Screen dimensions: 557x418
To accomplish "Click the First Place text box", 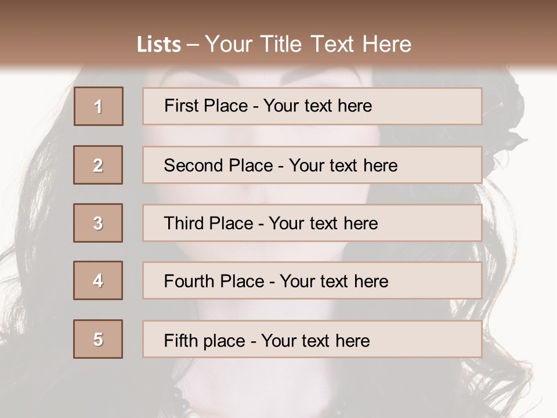I will [x=312, y=106].
